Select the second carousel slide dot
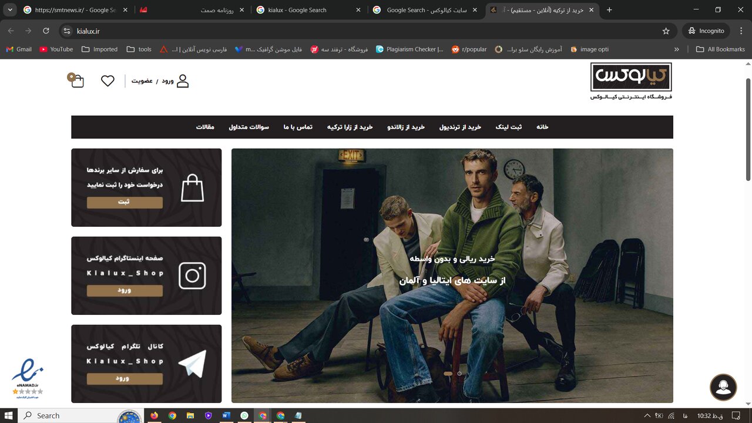This screenshot has height=423, width=752. click(459, 374)
